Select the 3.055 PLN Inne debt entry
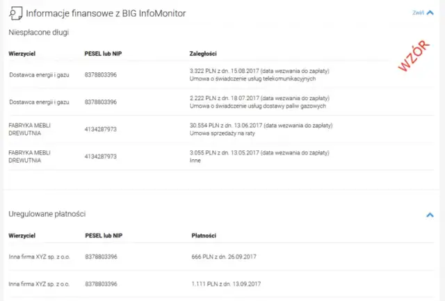The width and height of the screenshot is (445, 301). [x=259, y=155]
